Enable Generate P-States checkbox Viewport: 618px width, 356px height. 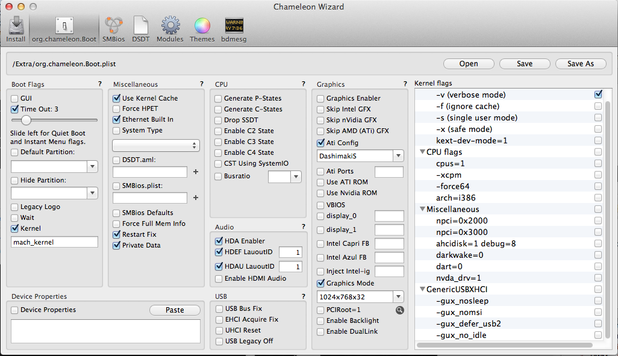coord(218,98)
